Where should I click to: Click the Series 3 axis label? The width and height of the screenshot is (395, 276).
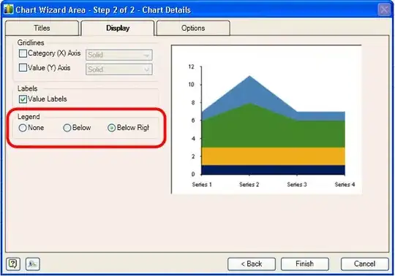[297, 185]
